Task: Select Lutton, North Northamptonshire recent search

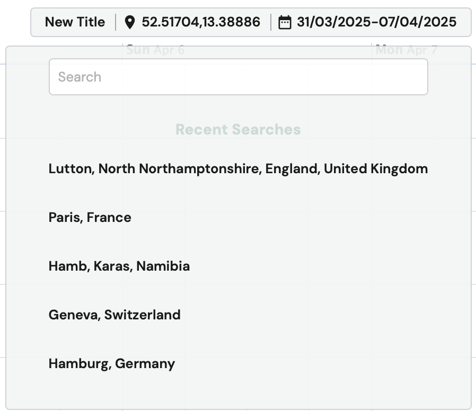Action: [x=239, y=168]
